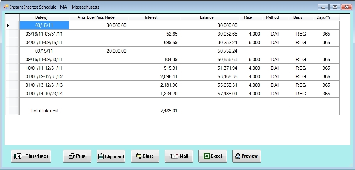Click the 30,752.24 balance cell
The height and width of the screenshot is (170, 355).
(x=210, y=42)
